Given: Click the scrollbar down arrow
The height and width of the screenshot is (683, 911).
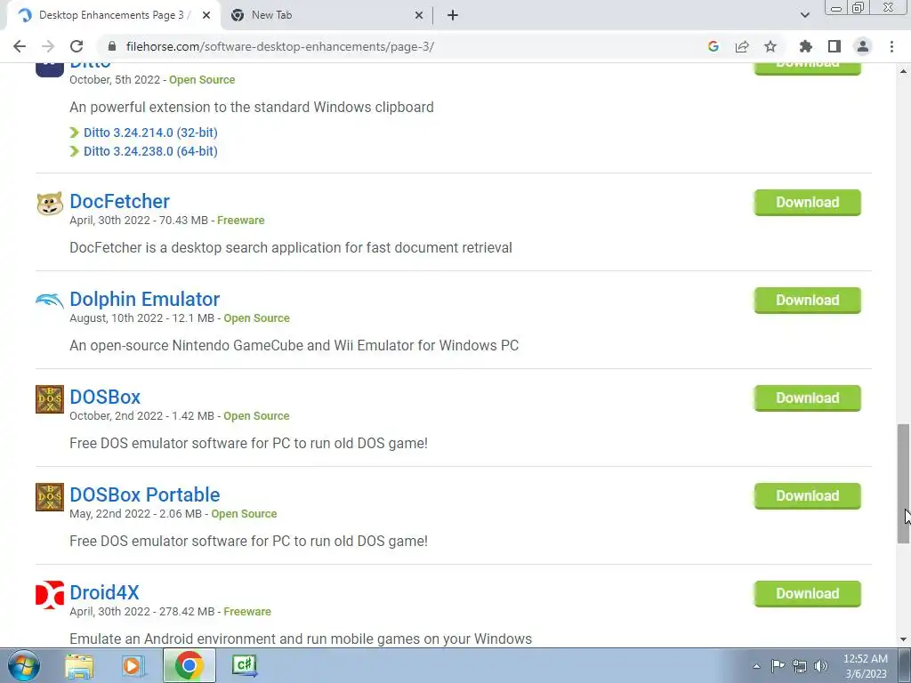Looking at the screenshot, I should 903,639.
